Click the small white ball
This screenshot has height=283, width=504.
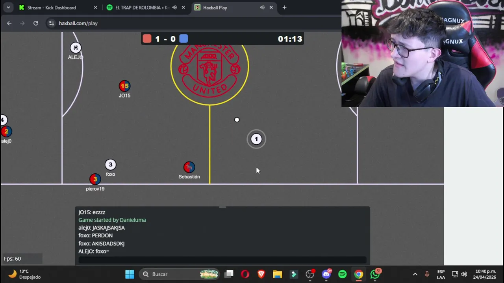tap(237, 119)
